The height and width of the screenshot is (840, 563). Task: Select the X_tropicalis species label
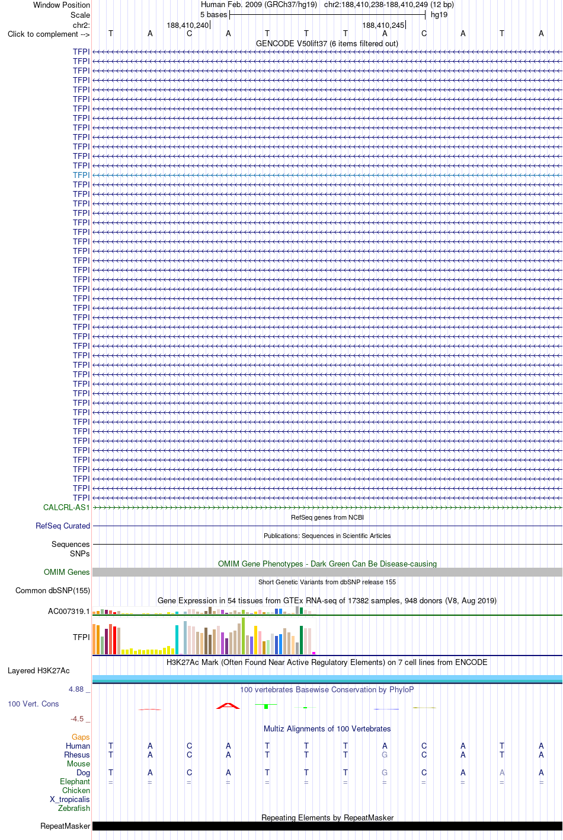[x=70, y=799]
